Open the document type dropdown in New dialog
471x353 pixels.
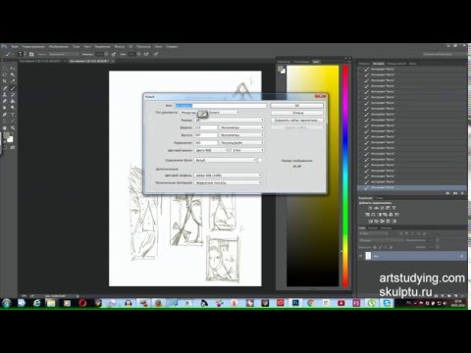(x=210, y=112)
